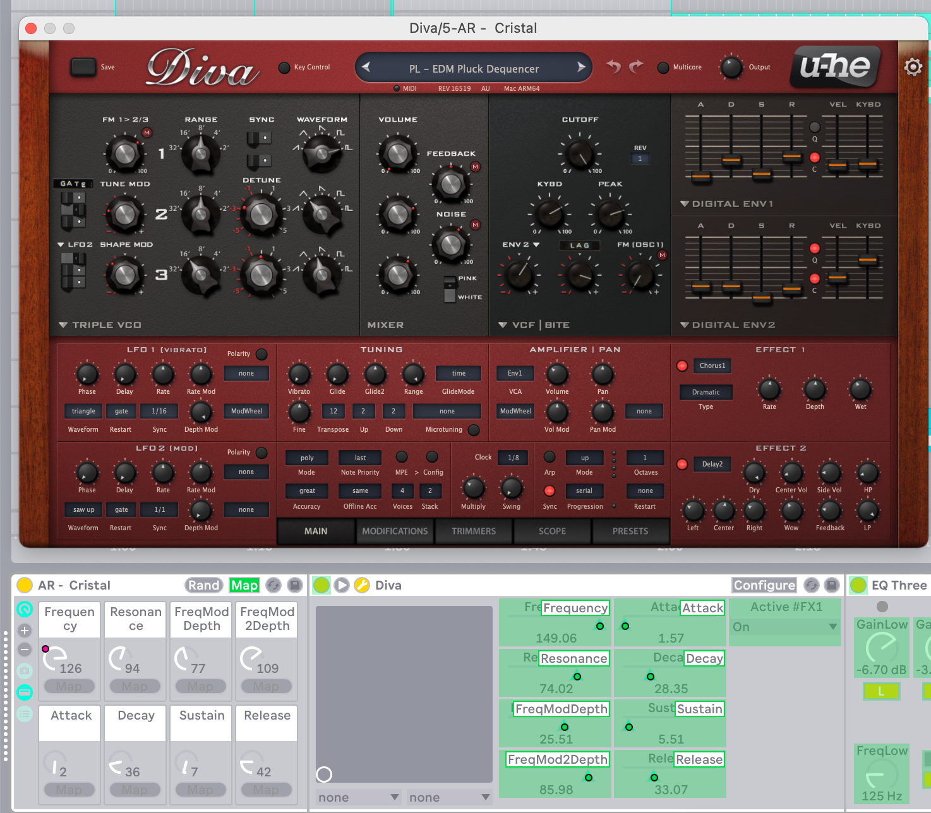
Task: Switch to the PRESETS tab
Action: click(x=630, y=531)
